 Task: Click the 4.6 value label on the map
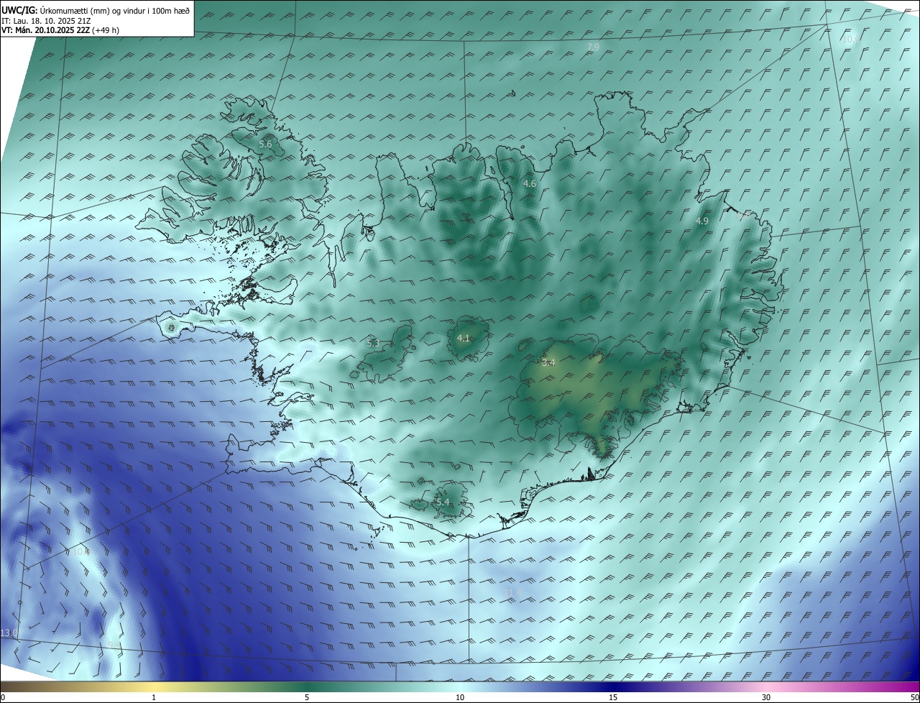529,184
